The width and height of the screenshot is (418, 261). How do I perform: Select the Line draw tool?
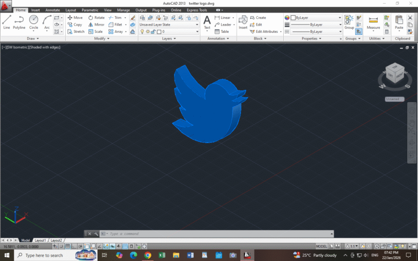(x=6, y=22)
